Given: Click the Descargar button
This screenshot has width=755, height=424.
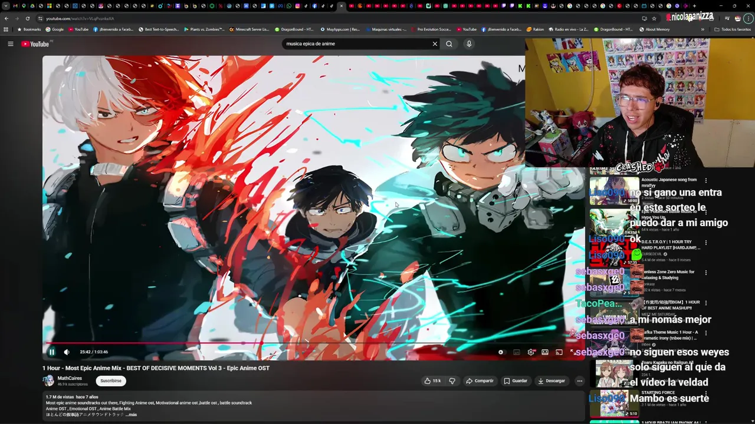Looking at the screenshot, I should (551, 381).
